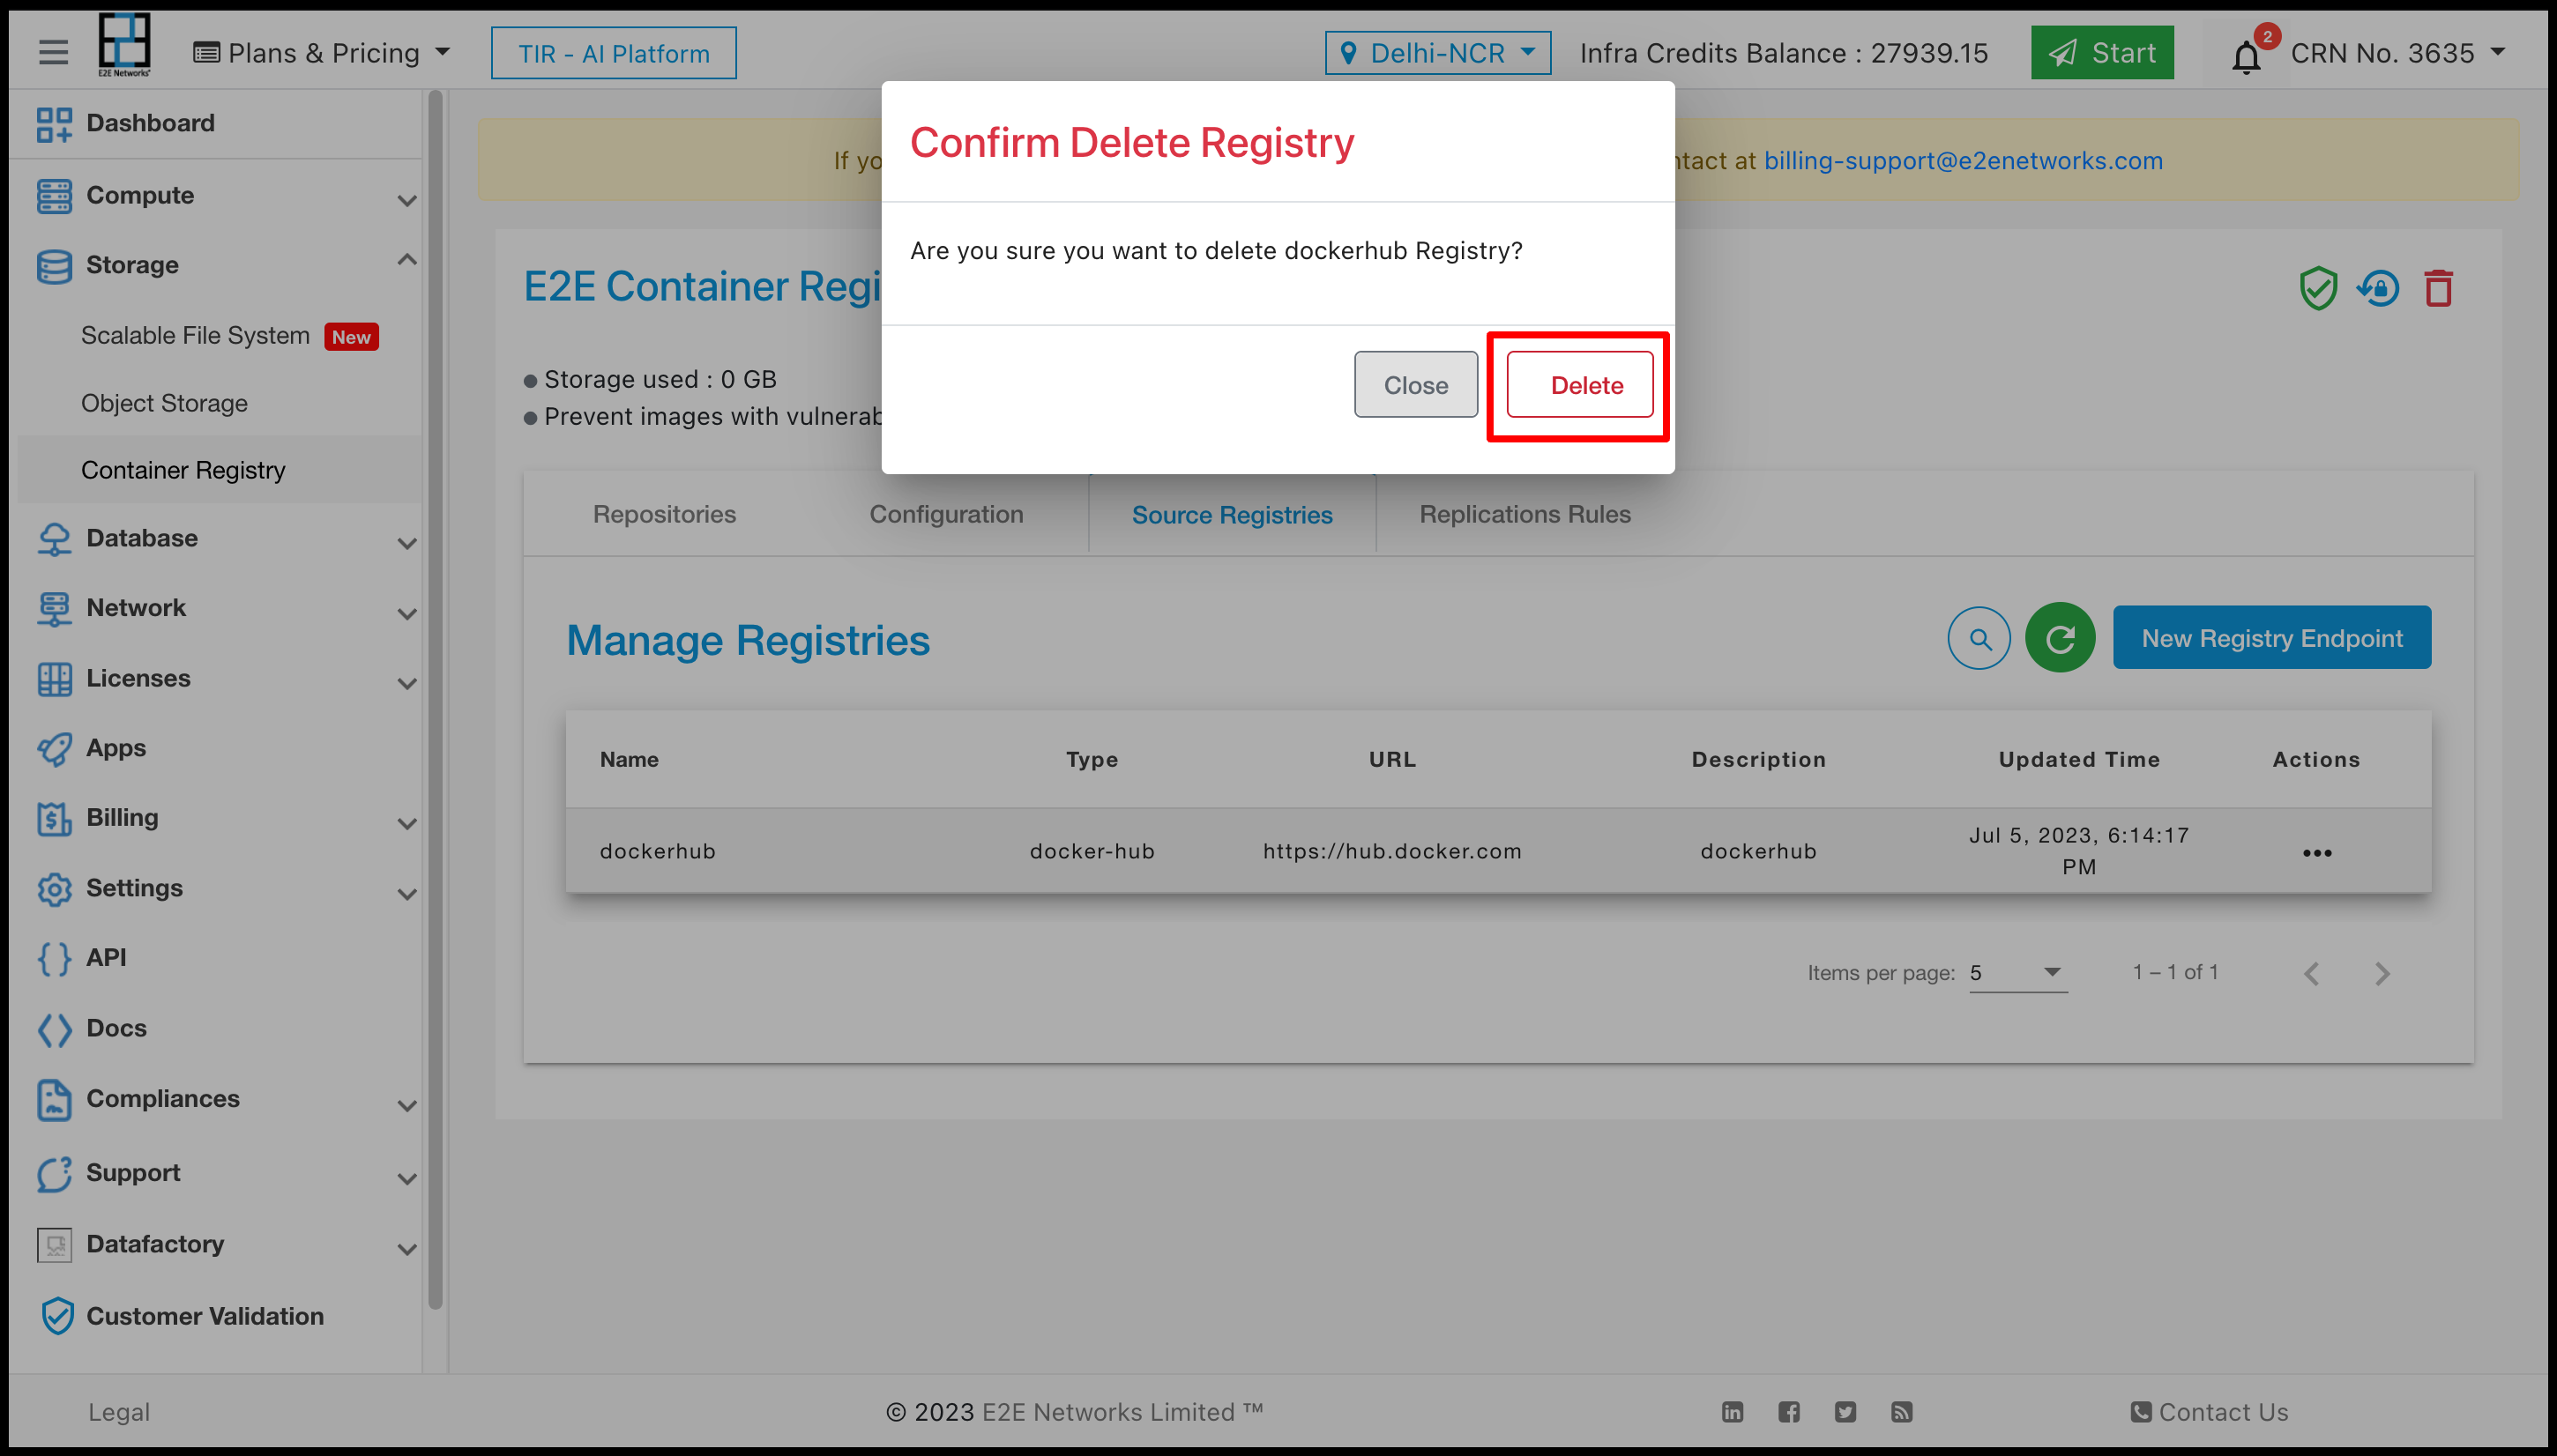Open actions menu for dockerhub row
2557x1456 pixels.
click(2317, 853)
